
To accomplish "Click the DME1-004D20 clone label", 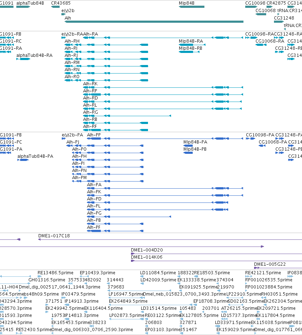I will [147, 250].
